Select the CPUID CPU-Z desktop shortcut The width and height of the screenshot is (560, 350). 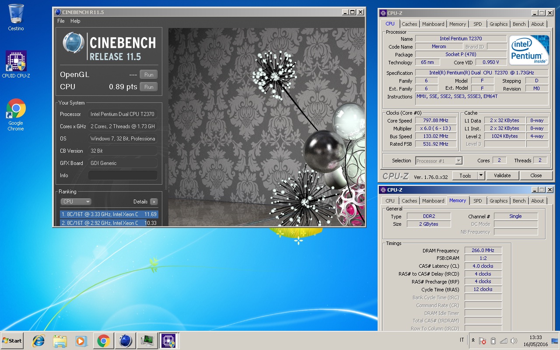tap(16, 64)
